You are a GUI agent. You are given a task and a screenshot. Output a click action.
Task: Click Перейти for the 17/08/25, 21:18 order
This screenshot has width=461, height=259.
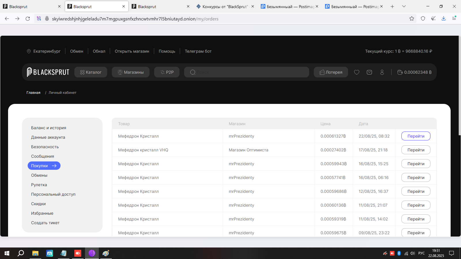[416, 150]
